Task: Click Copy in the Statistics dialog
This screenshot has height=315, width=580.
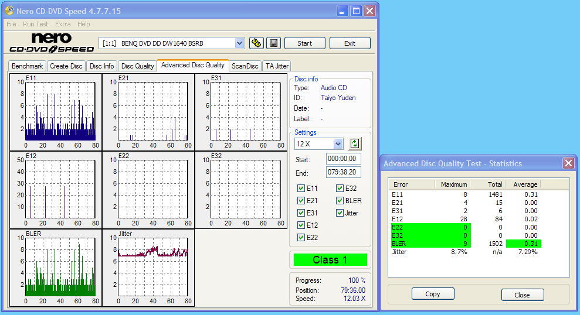Action: pos(433,294)
